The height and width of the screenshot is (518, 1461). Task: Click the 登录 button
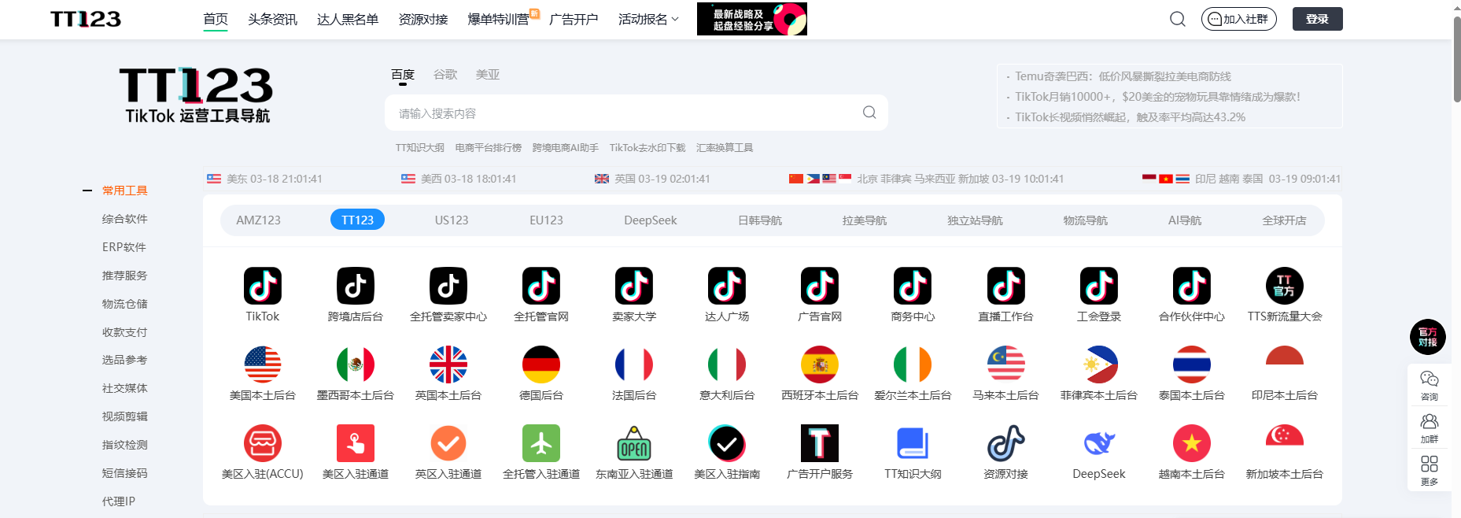click(1318, 19)
